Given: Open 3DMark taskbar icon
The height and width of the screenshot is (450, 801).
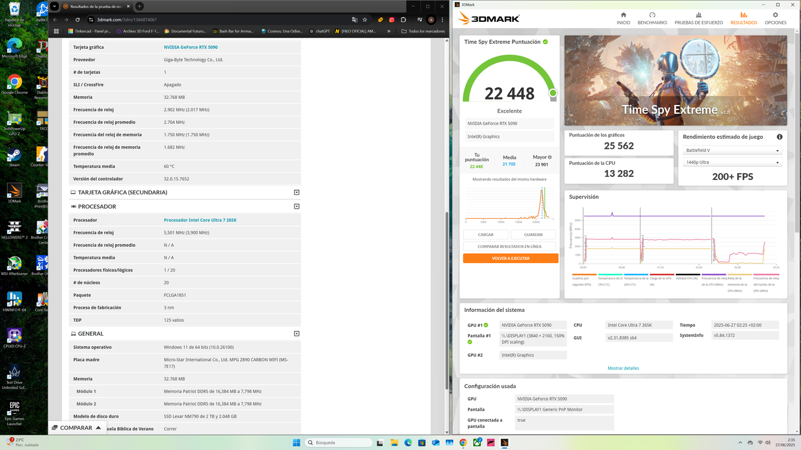Looking at the screenshot, I should click(505, 442).
